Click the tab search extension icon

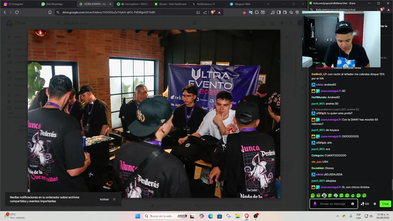[x=263, y=12]
